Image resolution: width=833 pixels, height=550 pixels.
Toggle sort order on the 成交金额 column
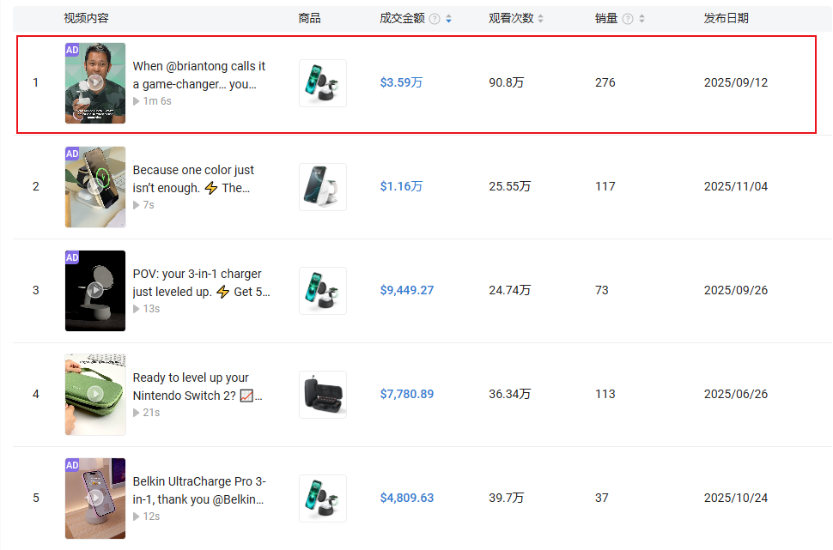pyautogui.click(x=448, y=18)
